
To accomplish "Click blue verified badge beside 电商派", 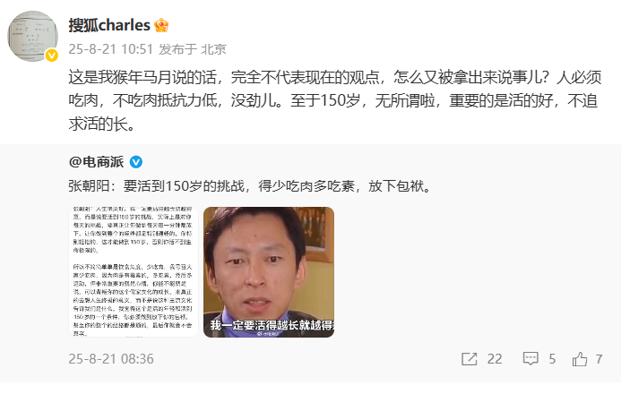I will (136, 162).
